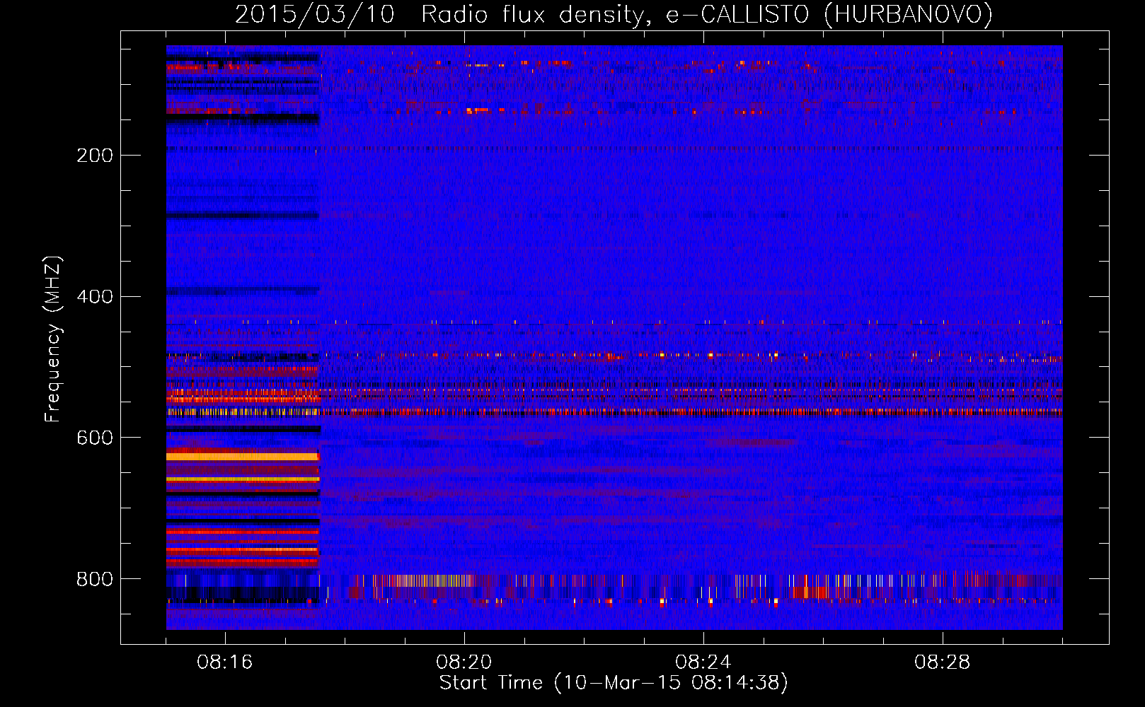Click the 800 frequency tick label
This screenshot has height=707, width=1145.
[95, 579]
